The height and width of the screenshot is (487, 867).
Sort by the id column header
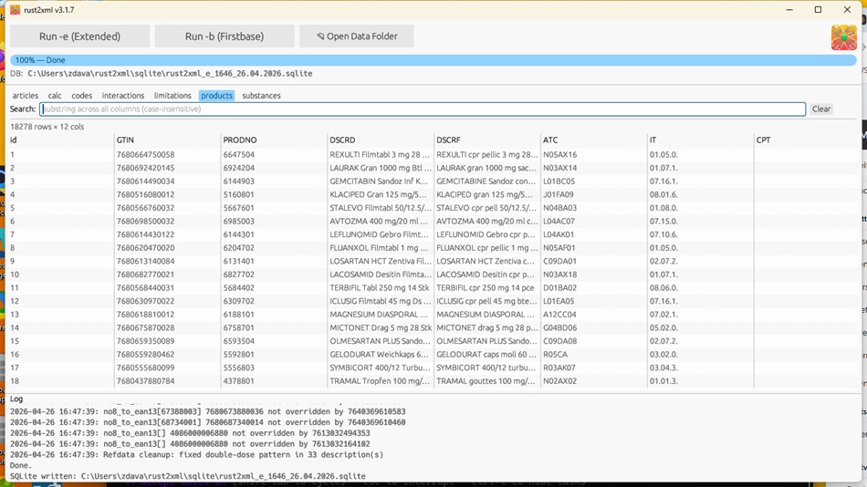click(14, 140)
